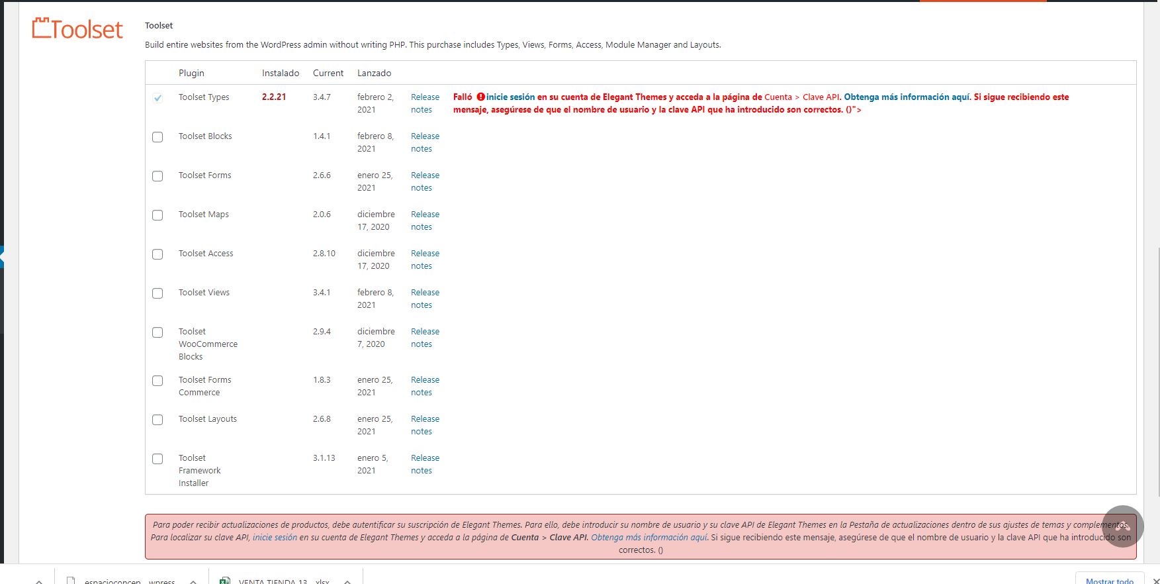
Task: Click the espacioconcep file icon in downloads bar
Action: pos(71,581)
